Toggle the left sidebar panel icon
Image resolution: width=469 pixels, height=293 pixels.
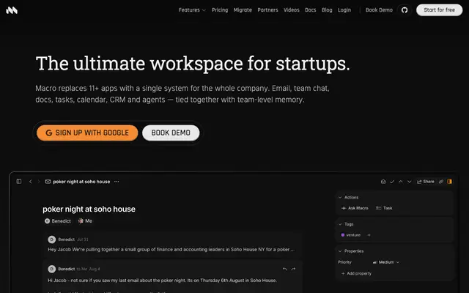coord(19,182)
